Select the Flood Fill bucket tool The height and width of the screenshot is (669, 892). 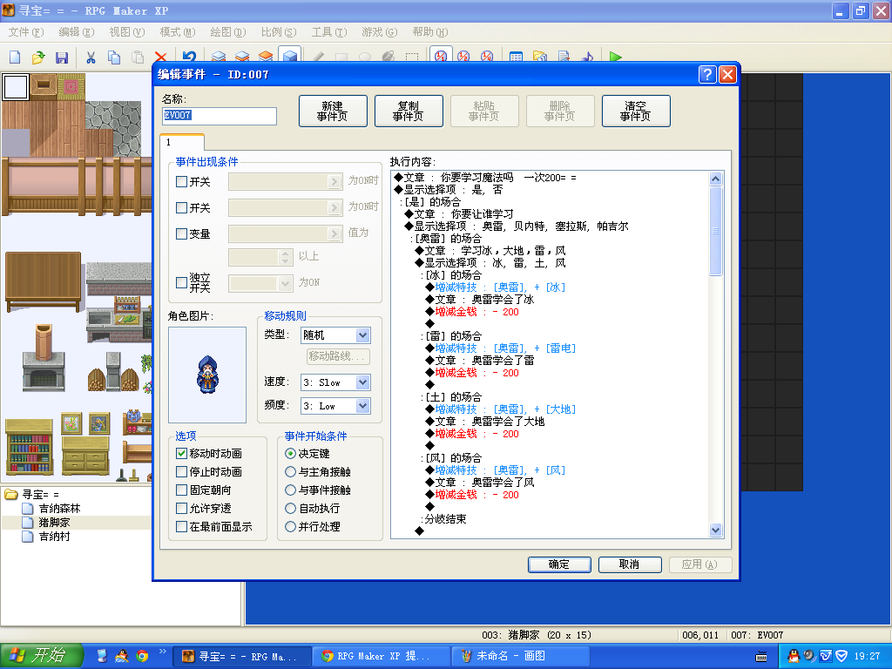pos(388,56)
